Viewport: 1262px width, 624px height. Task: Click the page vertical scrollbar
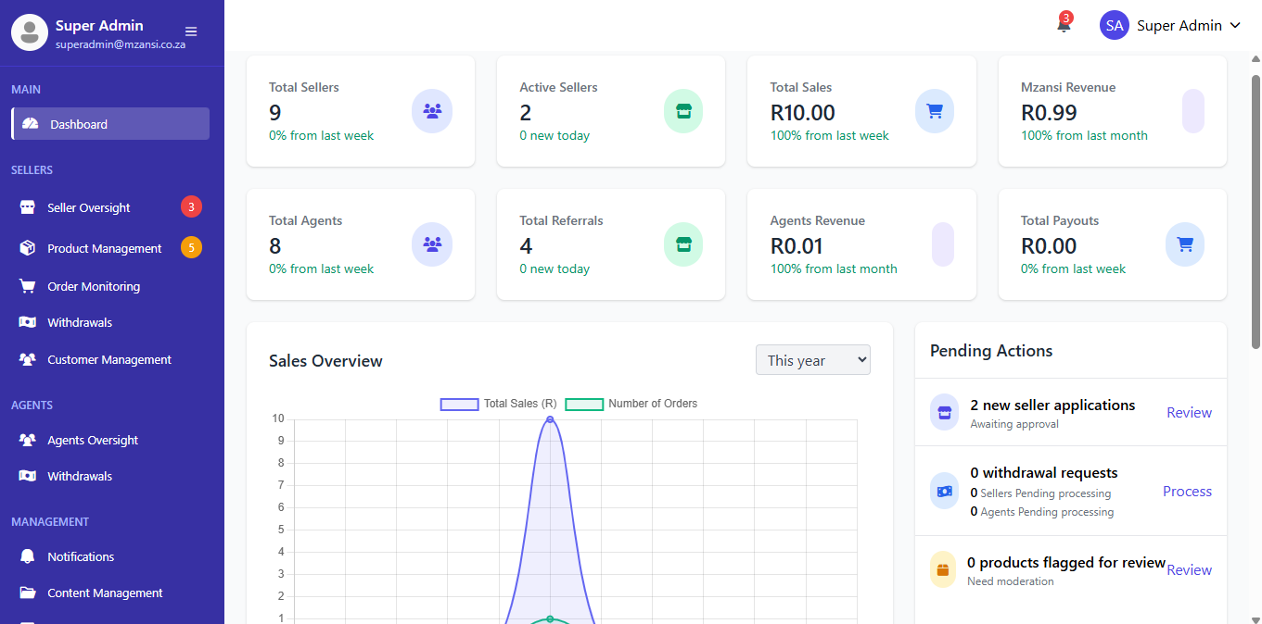tap(1256, 212)
